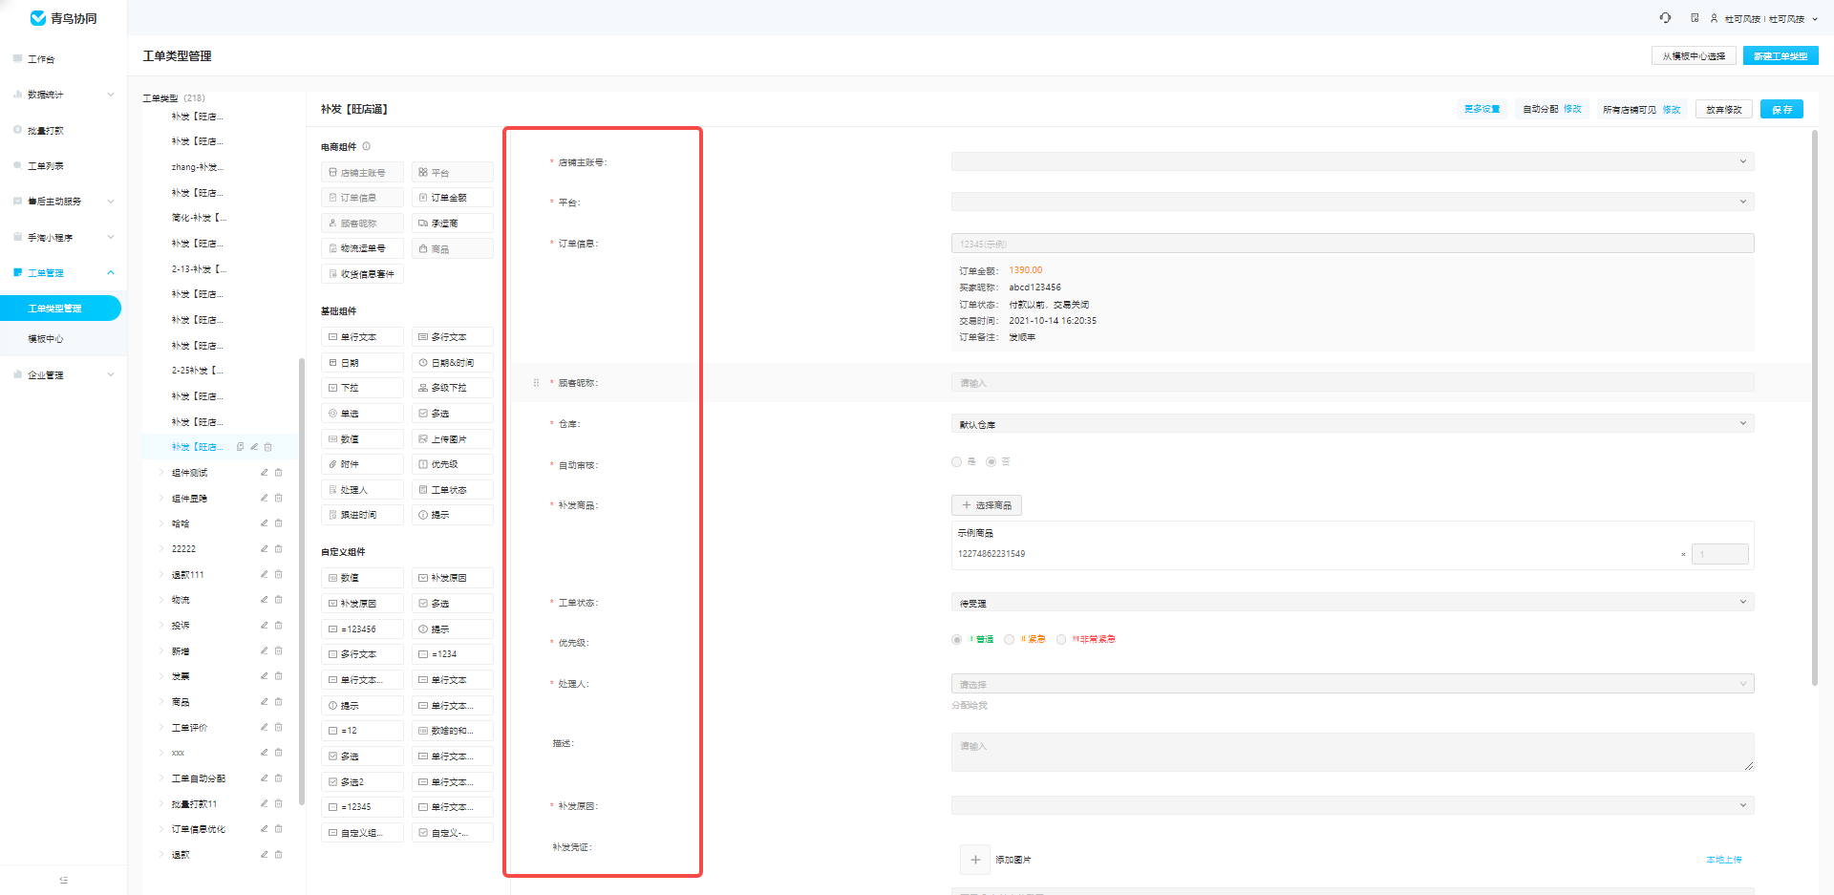
Task: Select the 非常紧急 priority radio
Action: coord(1061,640)
